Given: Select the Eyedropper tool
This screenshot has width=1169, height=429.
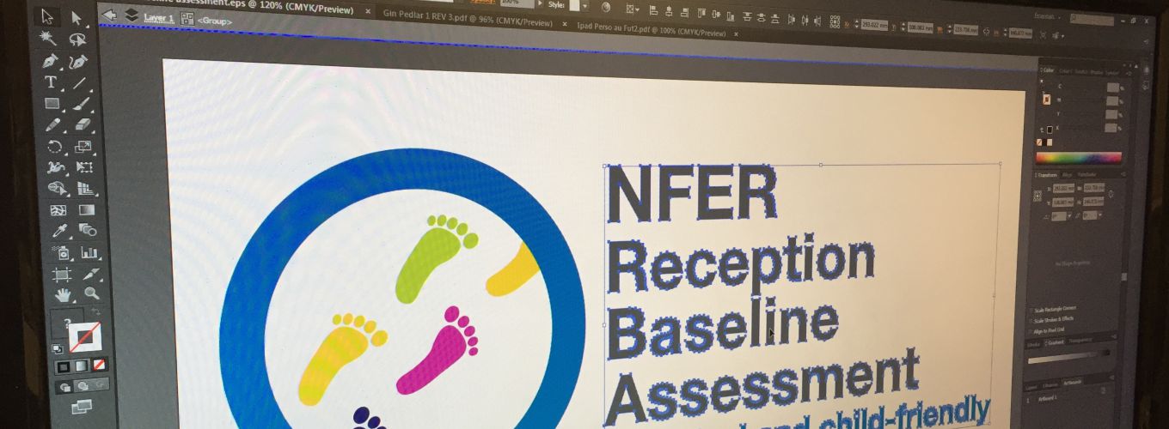Looking at the screenshot, I should [59, 231].
